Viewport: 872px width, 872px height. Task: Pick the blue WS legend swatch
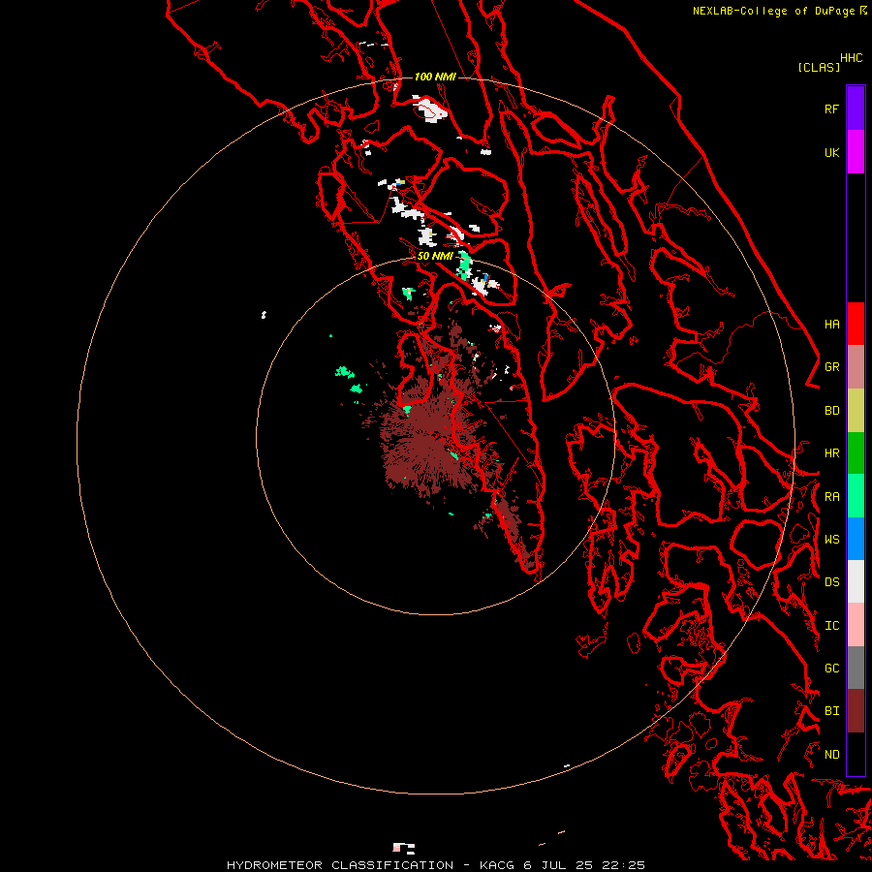pos(856,539)
